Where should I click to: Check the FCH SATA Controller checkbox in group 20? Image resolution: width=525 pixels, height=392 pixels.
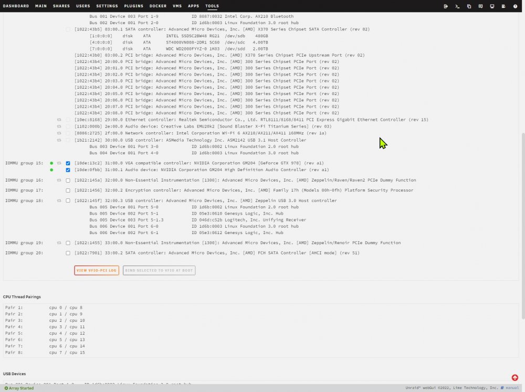[68, 253]
